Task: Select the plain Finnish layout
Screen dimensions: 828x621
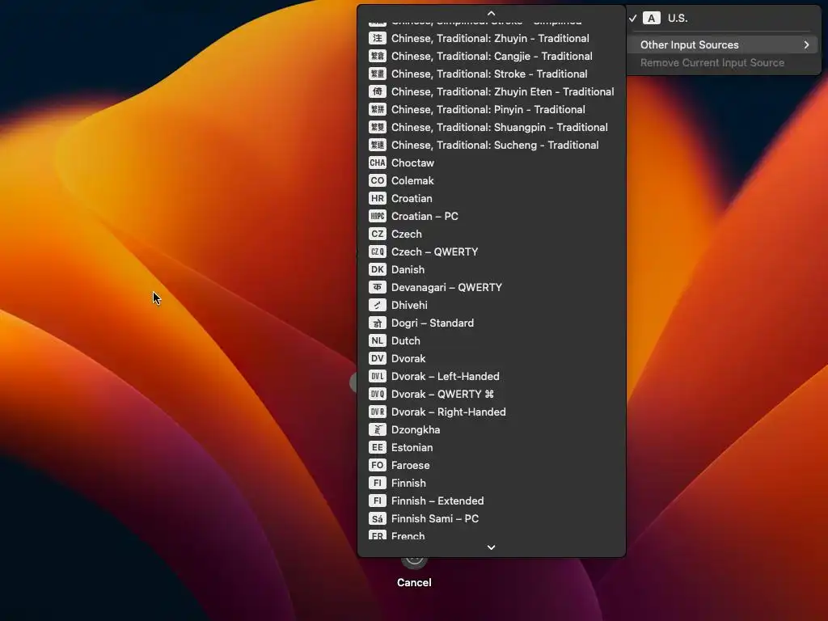Action: [x=491, y=483]
